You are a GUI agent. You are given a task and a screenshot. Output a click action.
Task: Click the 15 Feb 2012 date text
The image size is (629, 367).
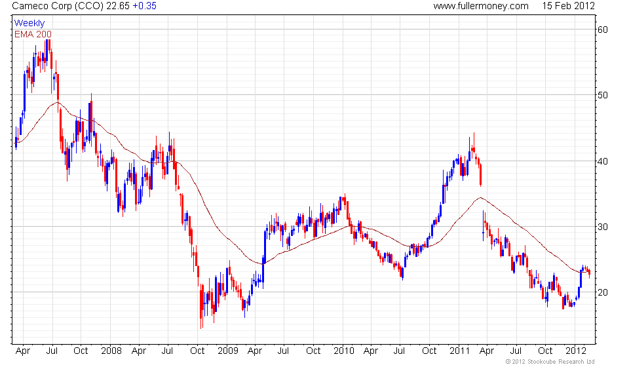(569, 6)
